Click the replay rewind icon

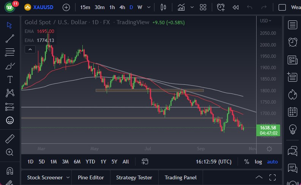coord(236,7)
